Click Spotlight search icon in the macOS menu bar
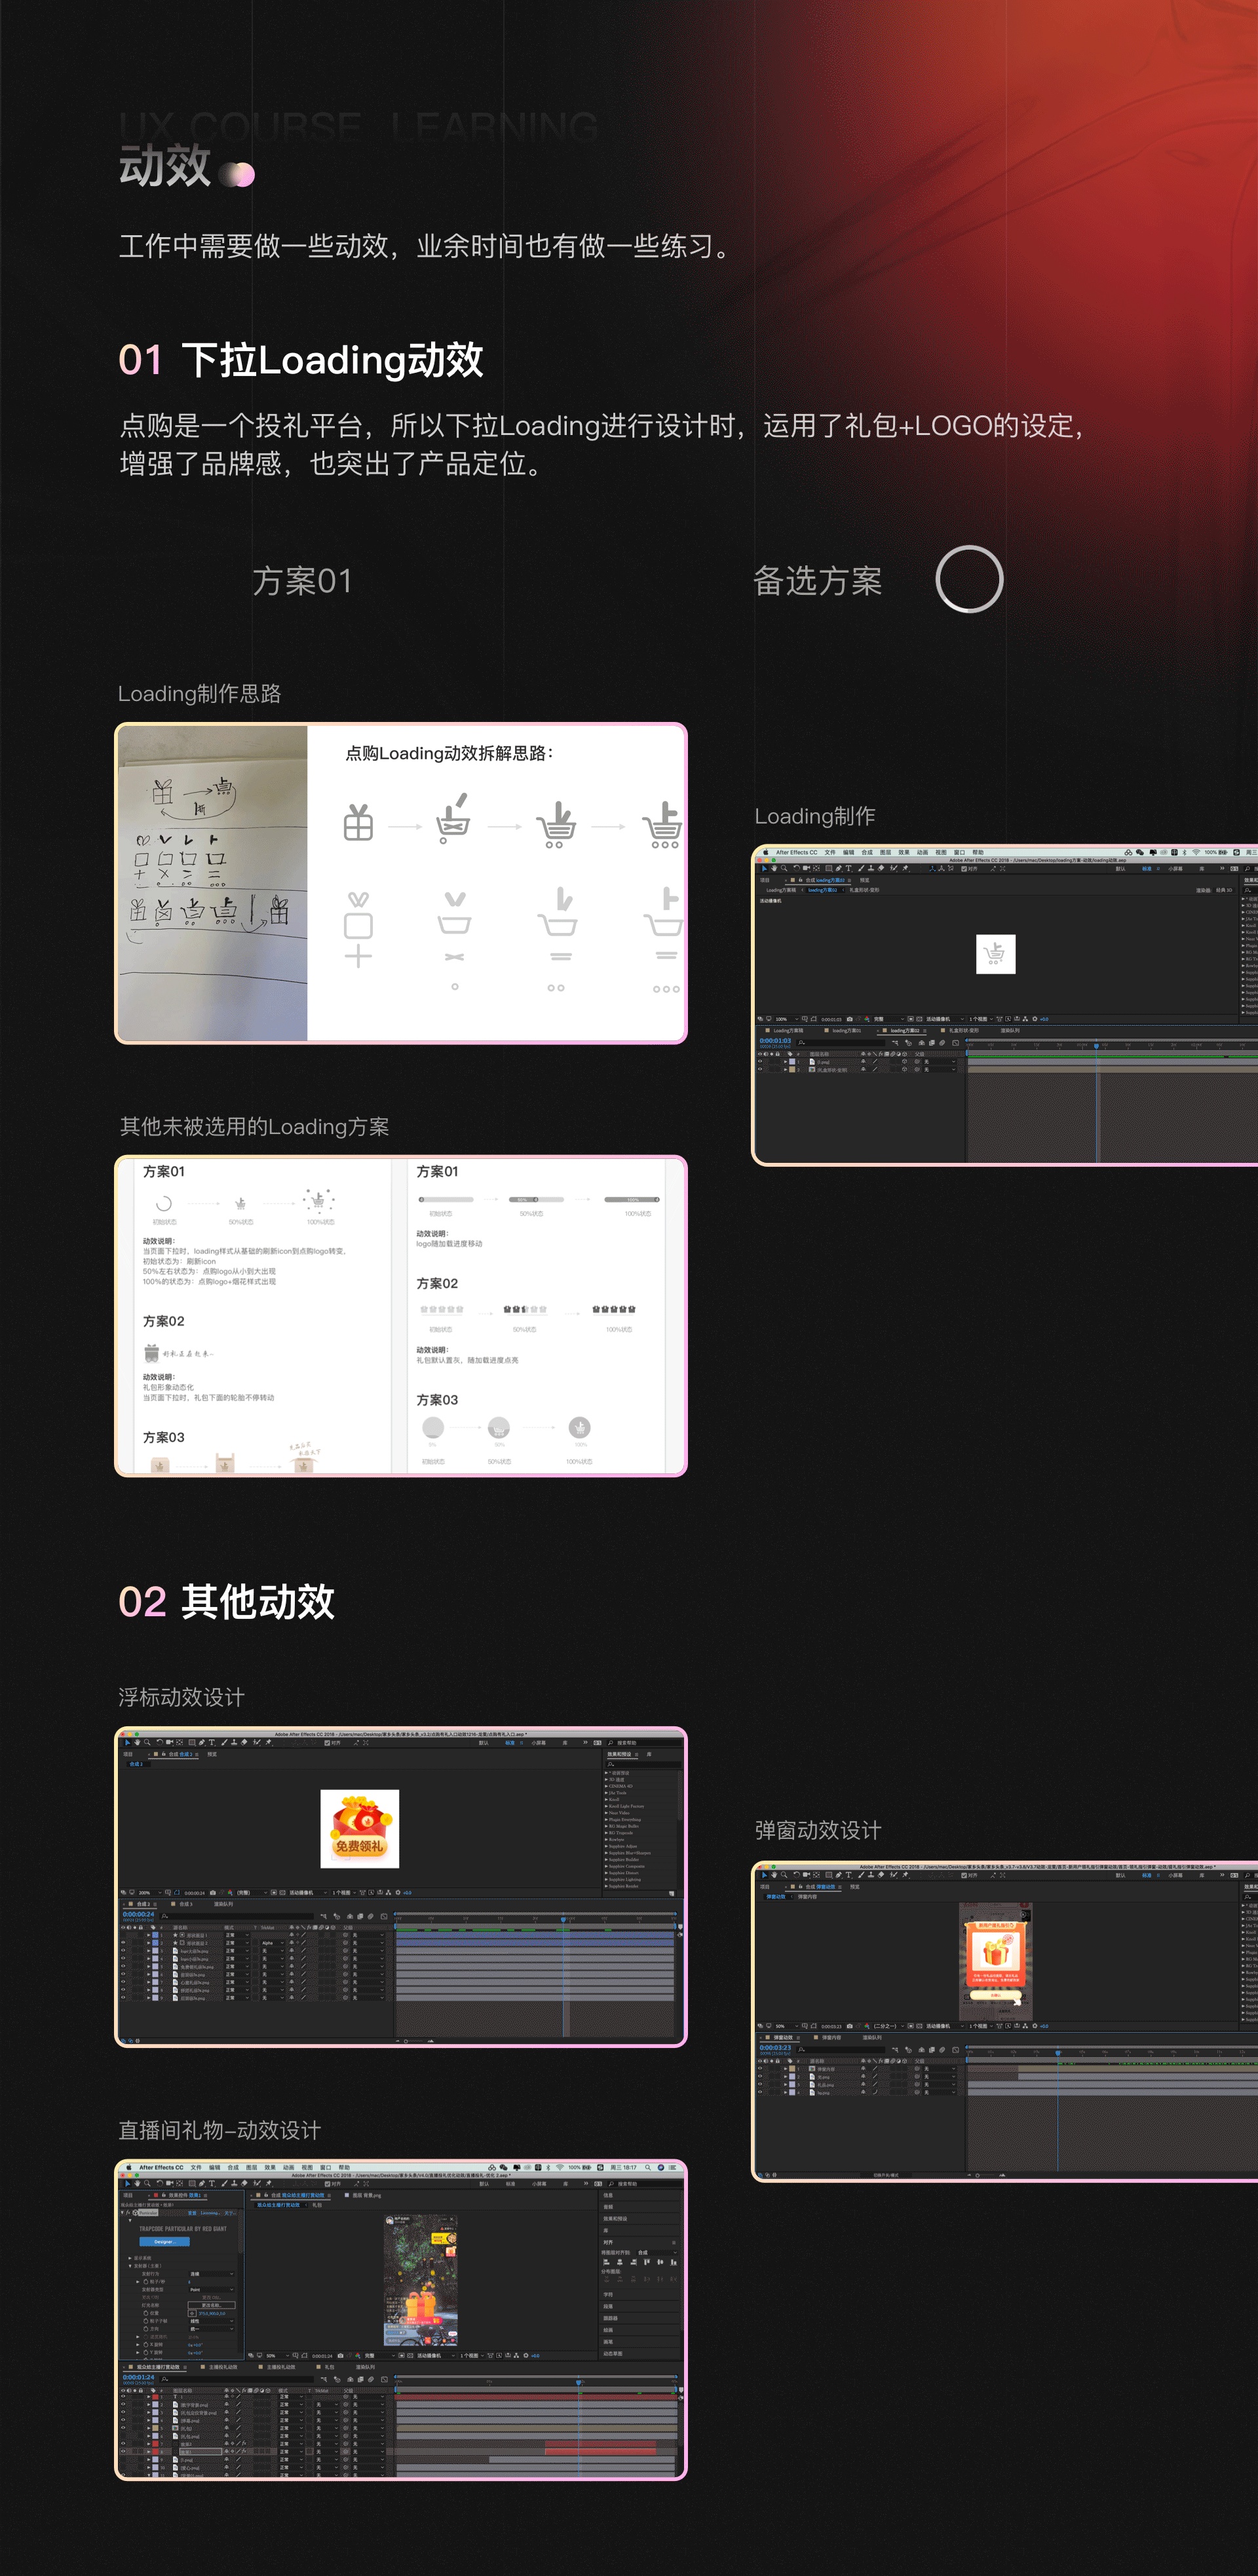The width and height of the screenshot is (1258, 2576). (648, 2167)
